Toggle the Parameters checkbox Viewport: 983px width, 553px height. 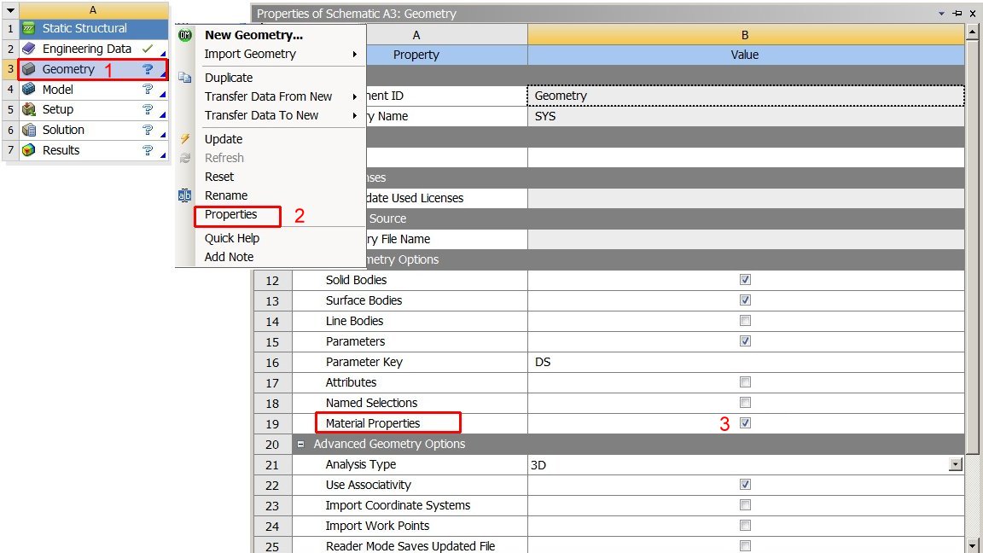click(745, 341)
